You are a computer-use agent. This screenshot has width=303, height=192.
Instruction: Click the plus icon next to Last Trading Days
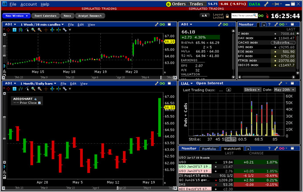coord(229,90)
